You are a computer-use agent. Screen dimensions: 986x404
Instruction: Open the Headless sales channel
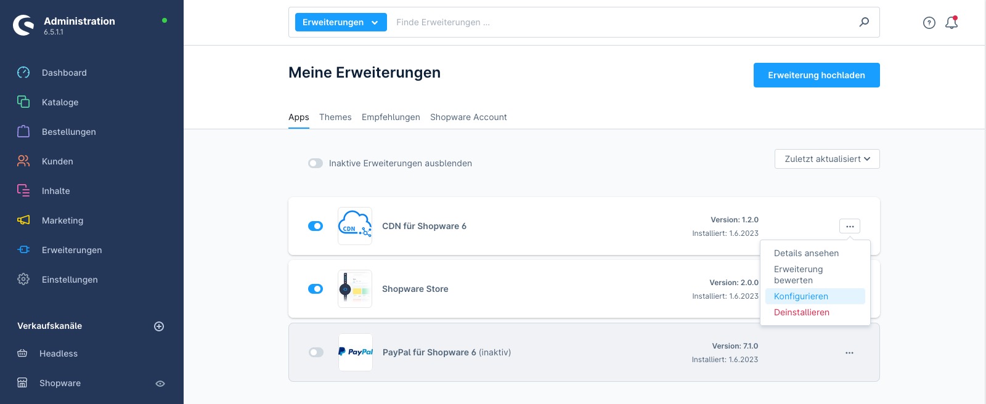click(59, 353)
